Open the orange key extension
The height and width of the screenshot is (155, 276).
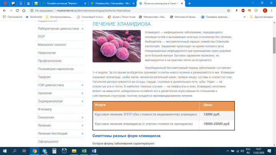[250, 11]
